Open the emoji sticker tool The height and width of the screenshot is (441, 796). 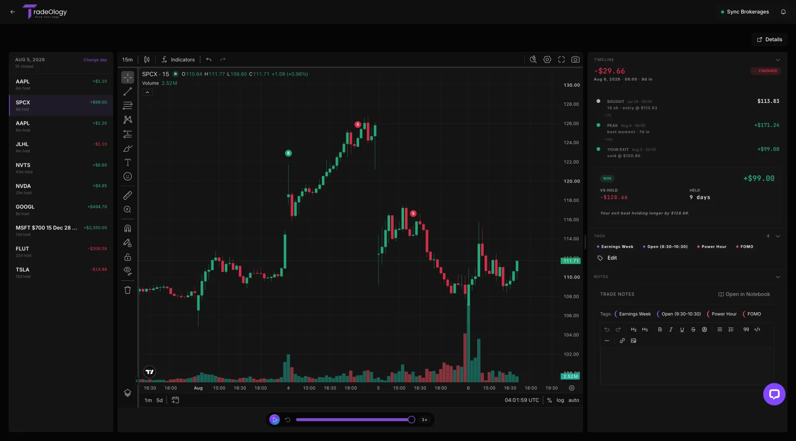(128, 176)
